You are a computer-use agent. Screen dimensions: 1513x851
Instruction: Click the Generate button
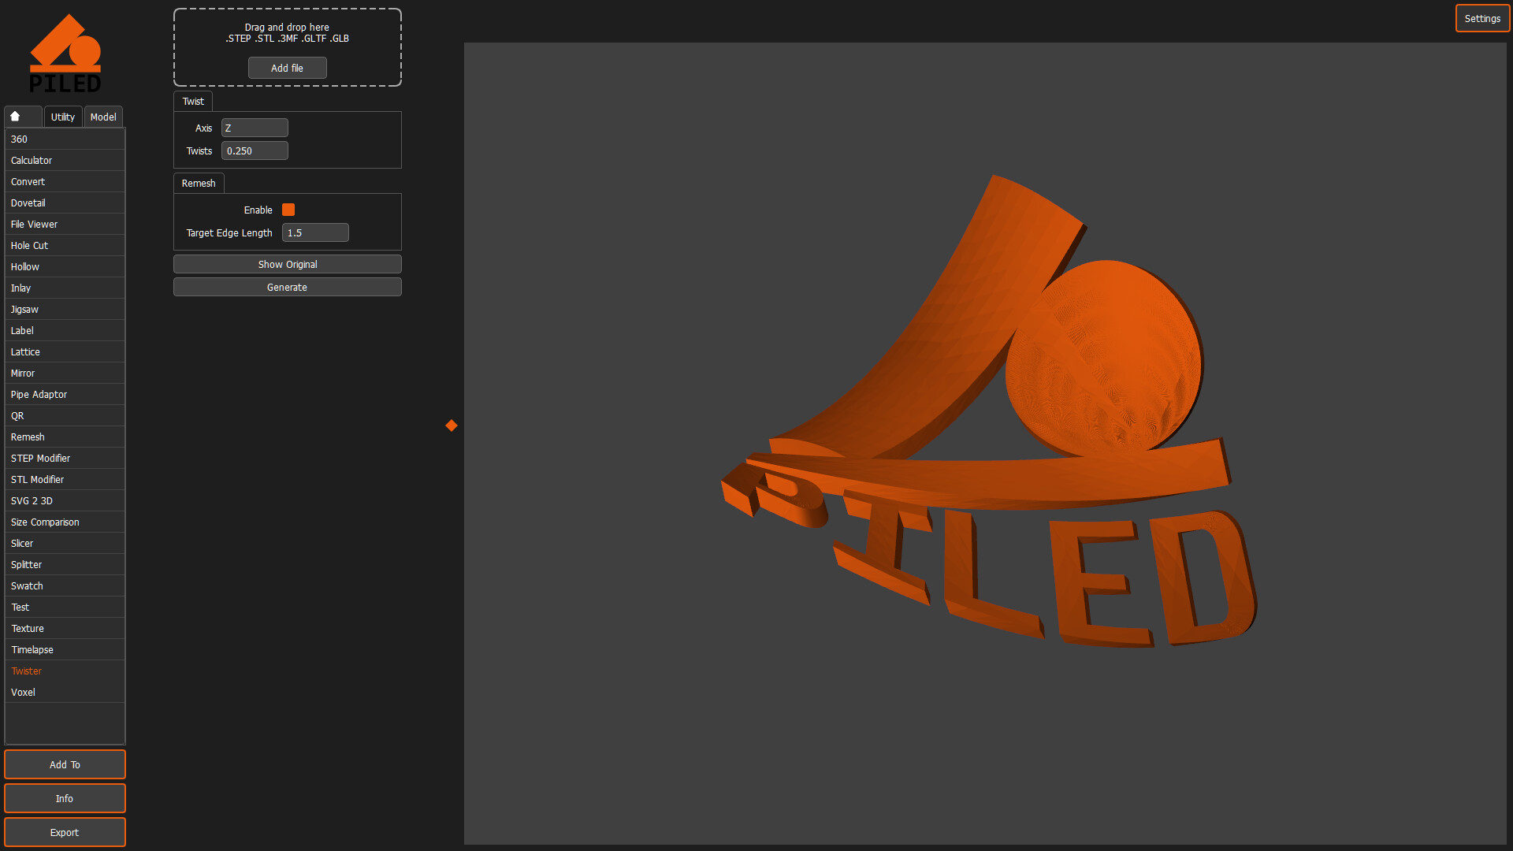coord(288,287)
